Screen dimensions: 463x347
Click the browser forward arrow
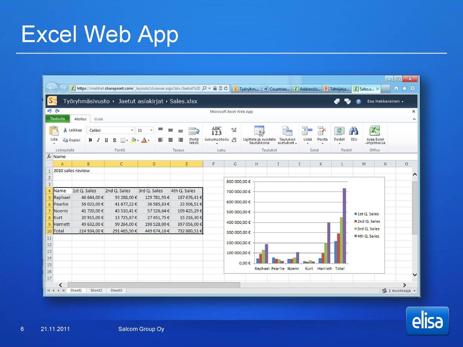pyautogui.click(x=63, y=88)
